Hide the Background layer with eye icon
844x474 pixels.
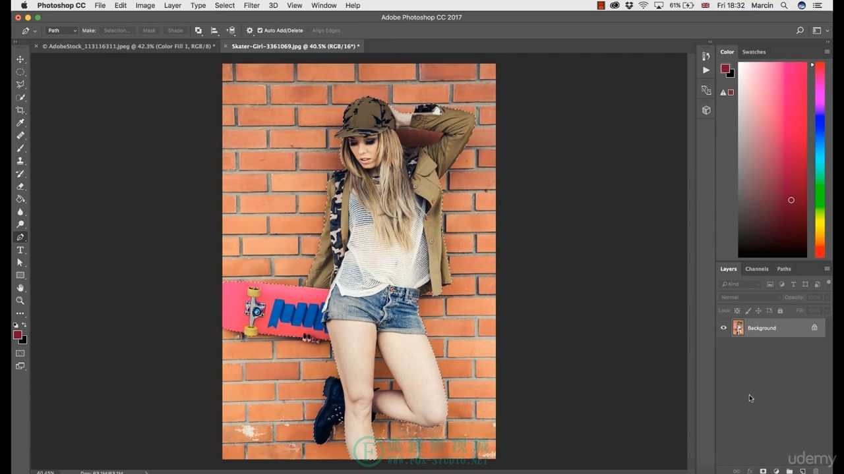tap(723, 328)
